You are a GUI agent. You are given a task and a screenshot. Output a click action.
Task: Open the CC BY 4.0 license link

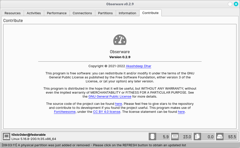click(107, 112)
